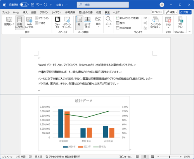
Task: Open the ヘルプ tab
Action: (116, 12)
